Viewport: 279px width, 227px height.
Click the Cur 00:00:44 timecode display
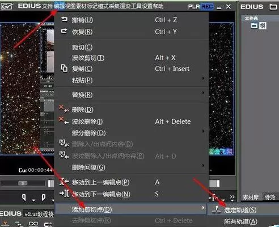35,170
